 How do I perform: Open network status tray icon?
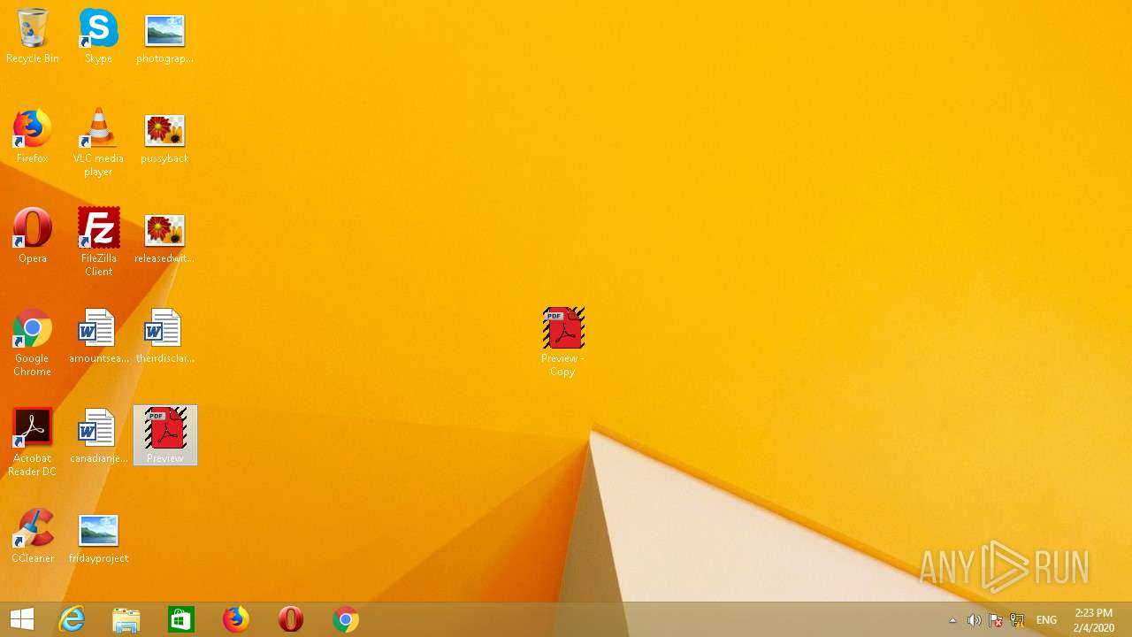pyautogui.click(x=1017, y=620)
